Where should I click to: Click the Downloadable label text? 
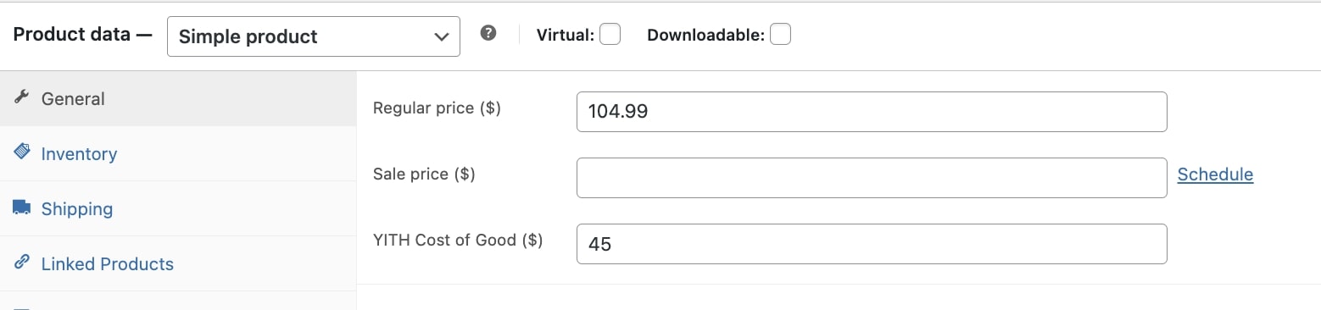(x=705, y=36)
